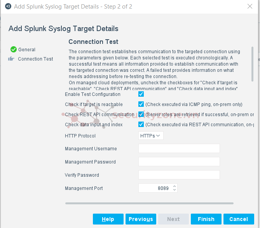Image resolution: width=260 pixels, height=228 pixels.
Task: Click the Management Username input field
Action: [x=179, y=148]
